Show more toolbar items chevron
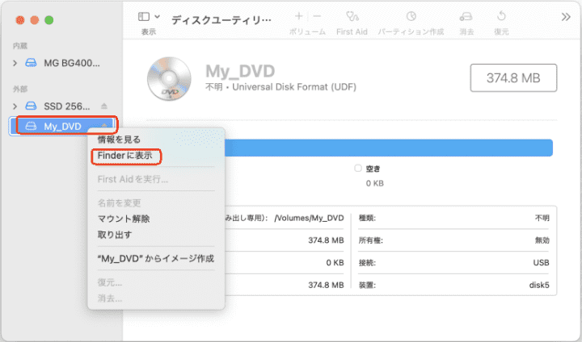The image size is (582, 342). pyautogui.click(x=566, y=17)
